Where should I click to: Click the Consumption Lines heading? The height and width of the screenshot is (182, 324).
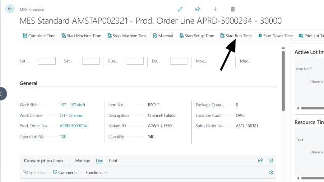pyautogui.click(x=44, y=161)
